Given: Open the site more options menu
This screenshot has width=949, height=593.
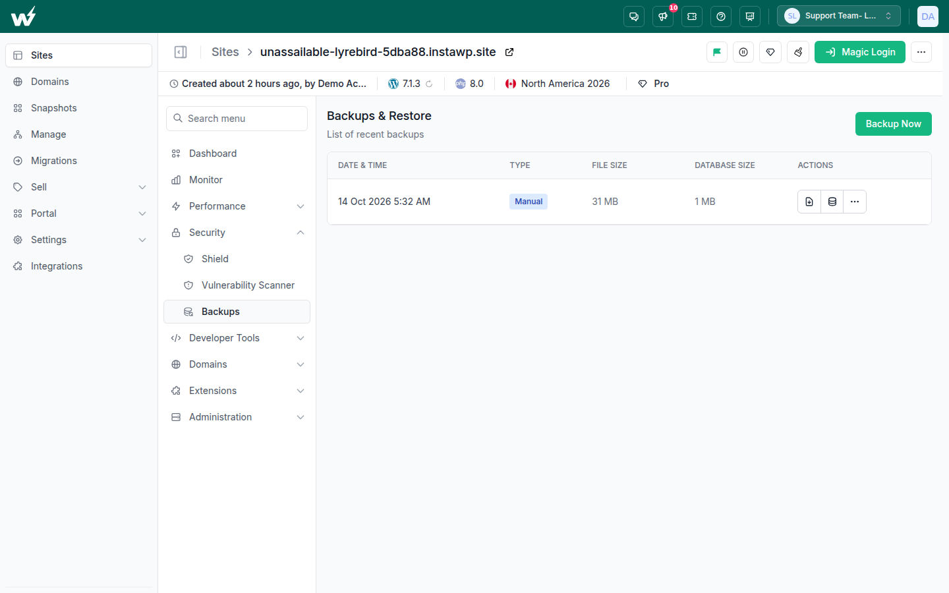Looking at the screenshot, I should point(921,52).
